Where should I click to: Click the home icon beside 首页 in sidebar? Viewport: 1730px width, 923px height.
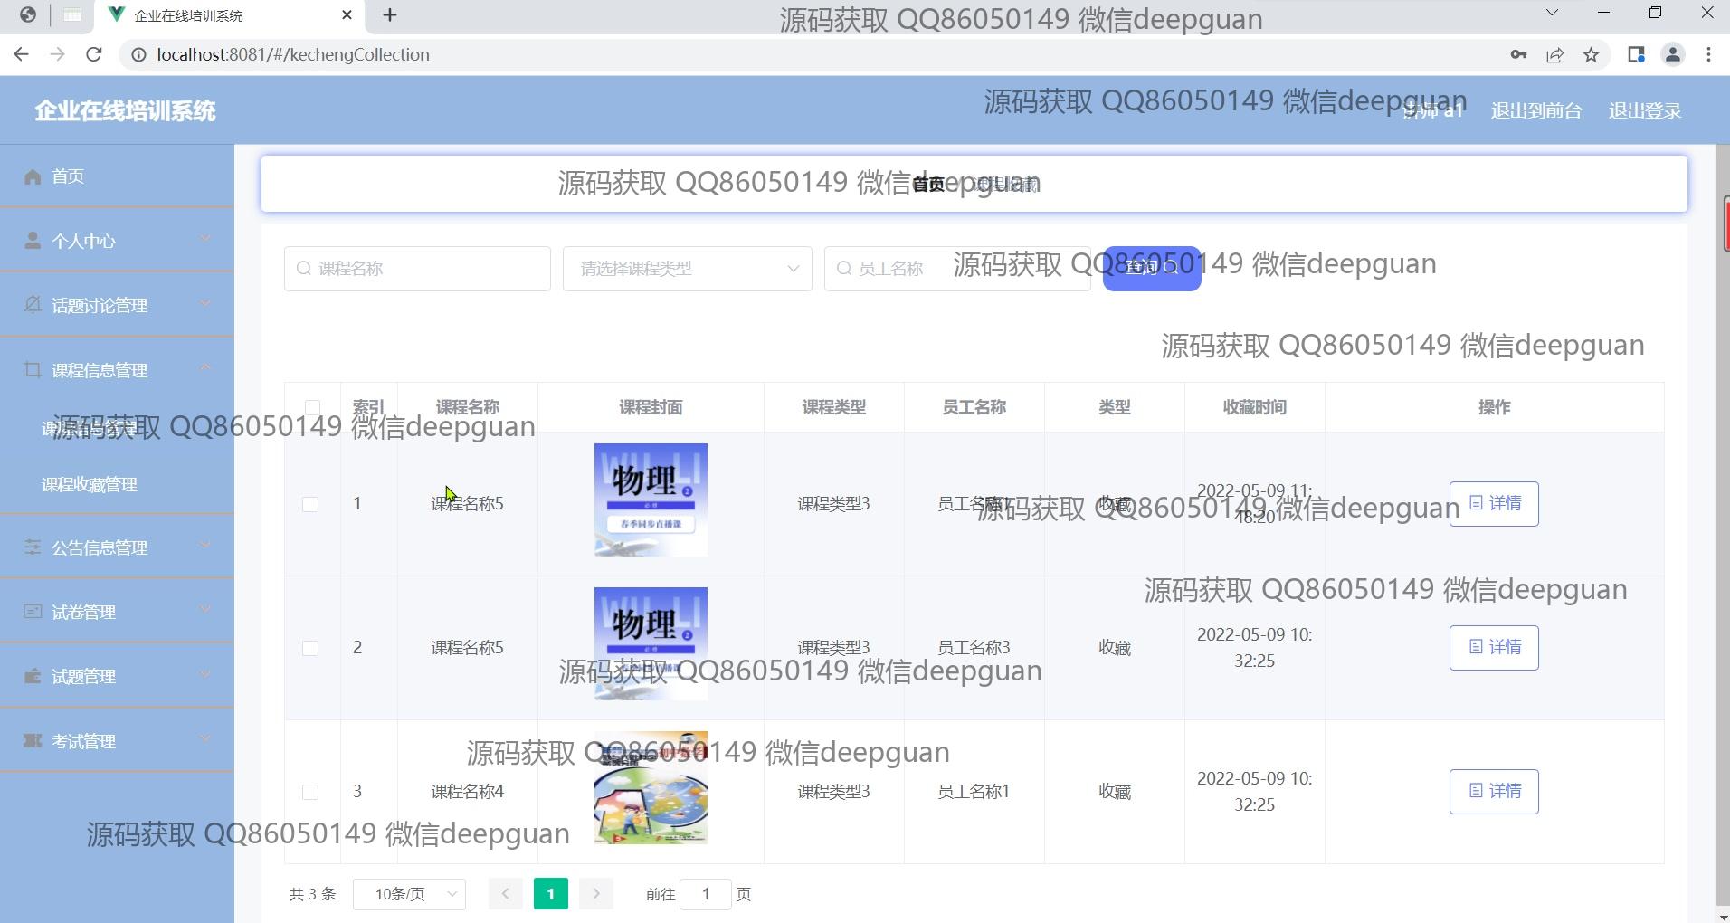pyautogui.click(x=33, y=176)
